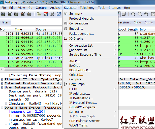Collapse User Datagram Protocol node

pyautogui.click(x=2, y=87)
